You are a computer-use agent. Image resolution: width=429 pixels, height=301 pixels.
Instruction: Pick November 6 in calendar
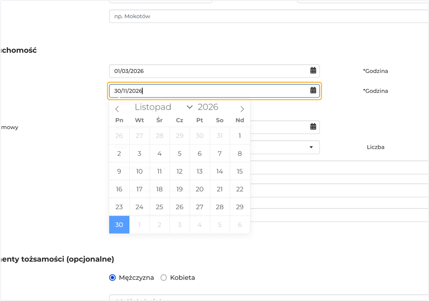coord(199,154)
